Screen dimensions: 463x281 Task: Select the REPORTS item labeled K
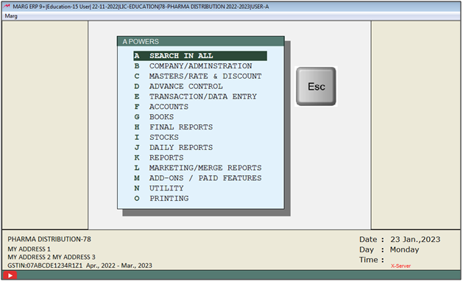tap(159, 157)
